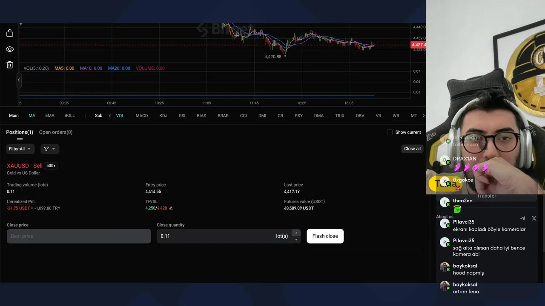Select the CR sub indicator

tap(281, 116)
